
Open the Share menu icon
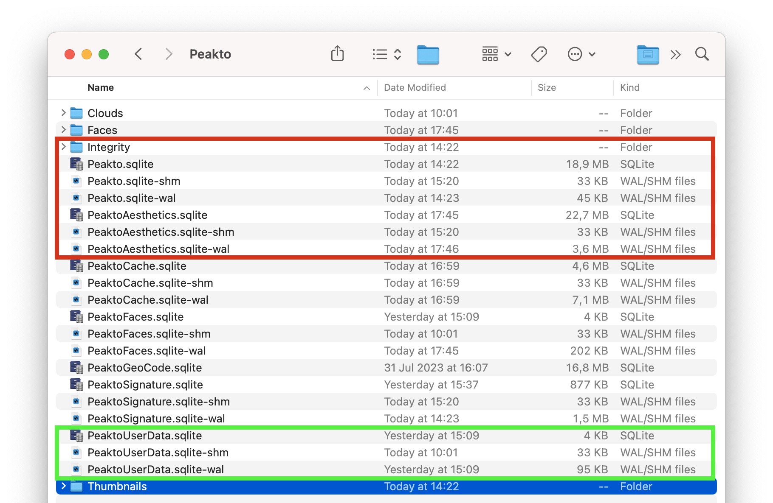tap(338, 54)
